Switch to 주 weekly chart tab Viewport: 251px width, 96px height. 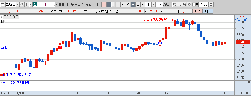pyautogui.click(x=118, y=4)
